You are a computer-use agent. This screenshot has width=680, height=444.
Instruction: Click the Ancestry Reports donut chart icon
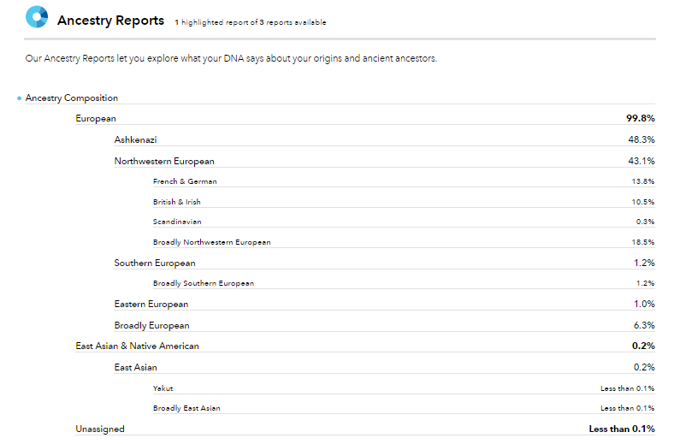pyautogui.click(x=37, y=17)
